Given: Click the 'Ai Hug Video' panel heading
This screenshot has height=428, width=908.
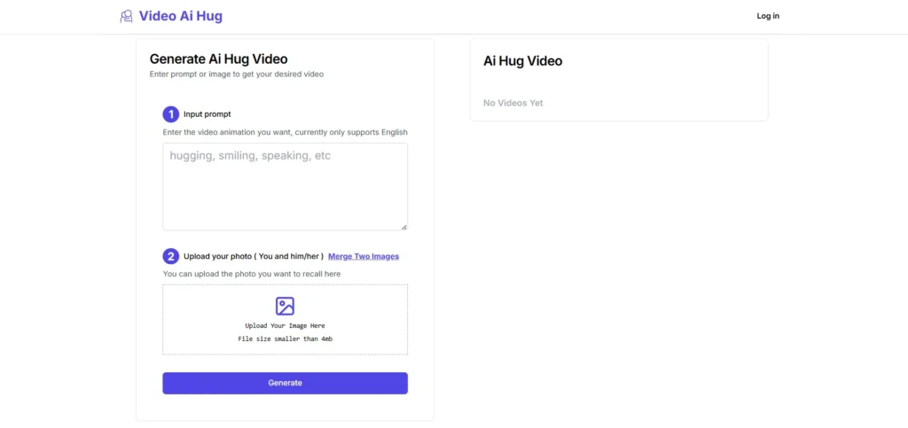Looking at the screenshot, I should [x=523, y=61].
